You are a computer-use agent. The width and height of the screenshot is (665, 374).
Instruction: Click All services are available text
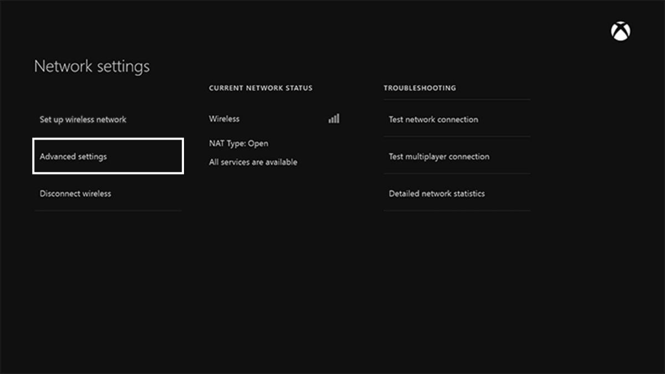point(253,162)
